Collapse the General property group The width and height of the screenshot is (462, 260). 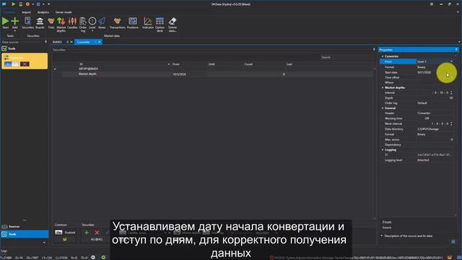point(383,108)
